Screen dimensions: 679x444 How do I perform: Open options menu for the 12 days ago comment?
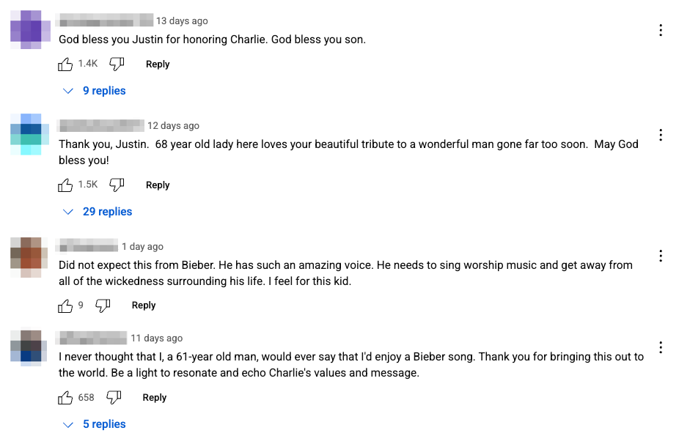661,135
